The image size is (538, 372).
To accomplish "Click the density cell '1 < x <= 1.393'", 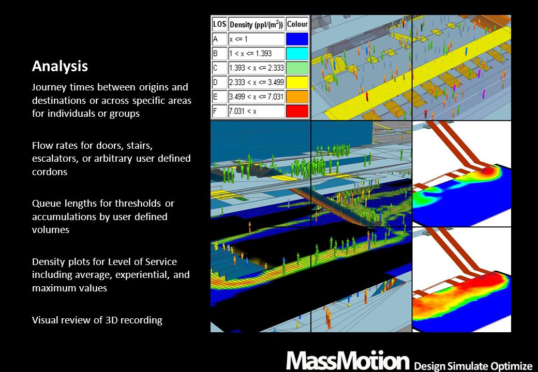I will (x=256, y=53).
